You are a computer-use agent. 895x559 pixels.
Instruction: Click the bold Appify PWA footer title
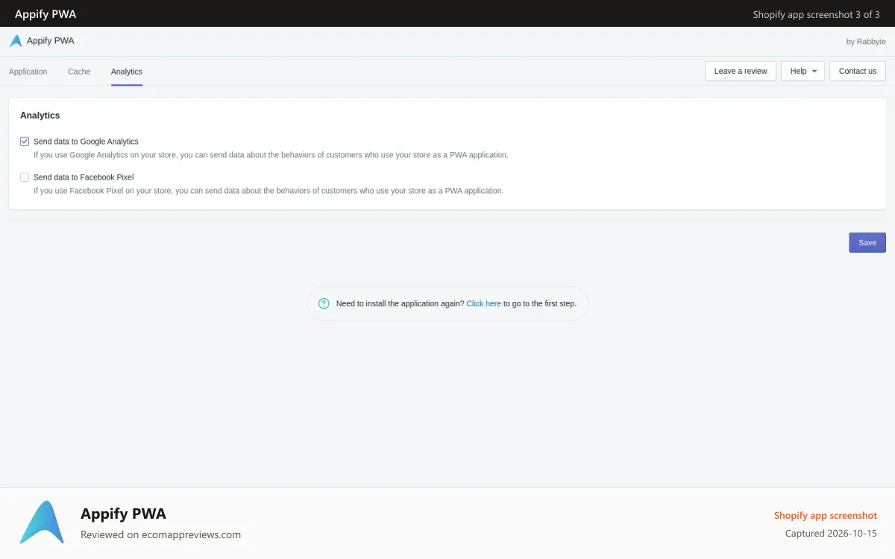(123, 514)
